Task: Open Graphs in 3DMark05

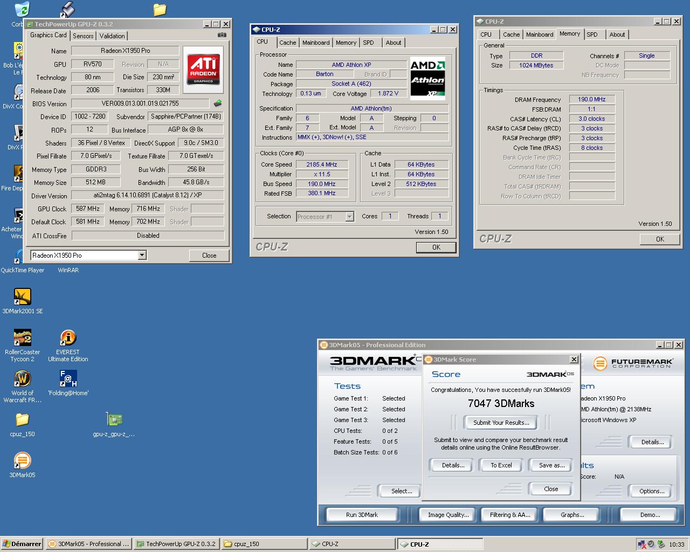Action: pos(572,515)
